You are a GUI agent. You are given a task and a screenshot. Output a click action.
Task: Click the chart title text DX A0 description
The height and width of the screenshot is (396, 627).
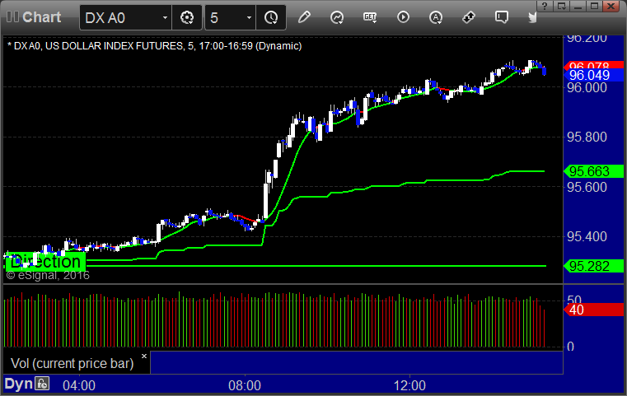(x=154, y=46)
